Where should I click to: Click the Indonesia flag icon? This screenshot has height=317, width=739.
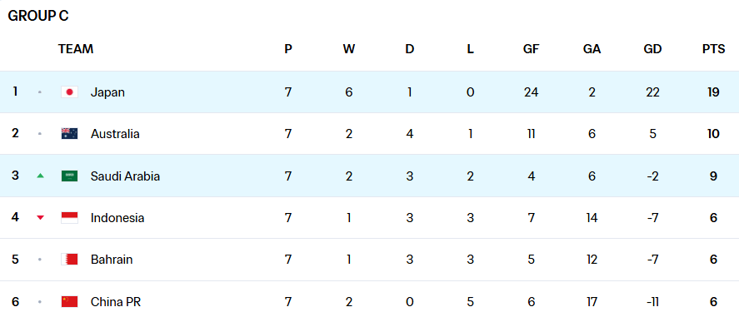(69, 218)
